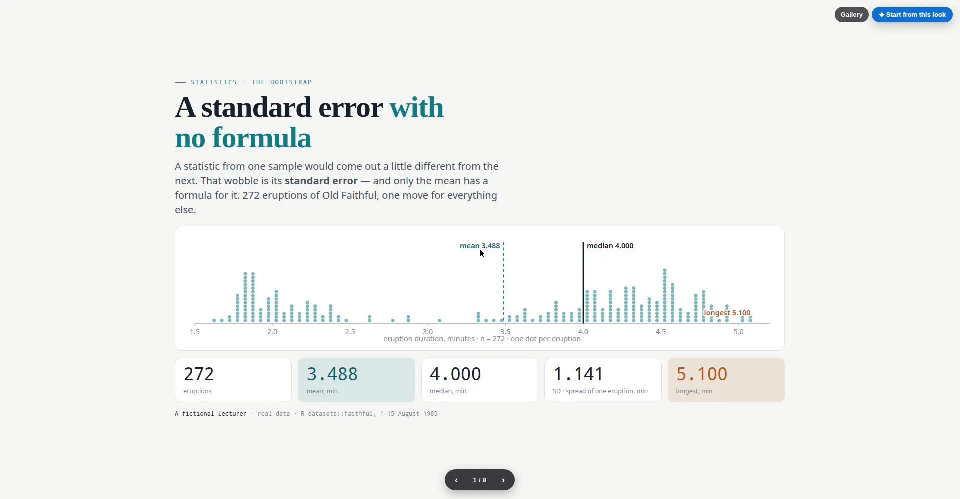Click the longest 5.100 chart label
Screen dimensions: 960x499
727,313
